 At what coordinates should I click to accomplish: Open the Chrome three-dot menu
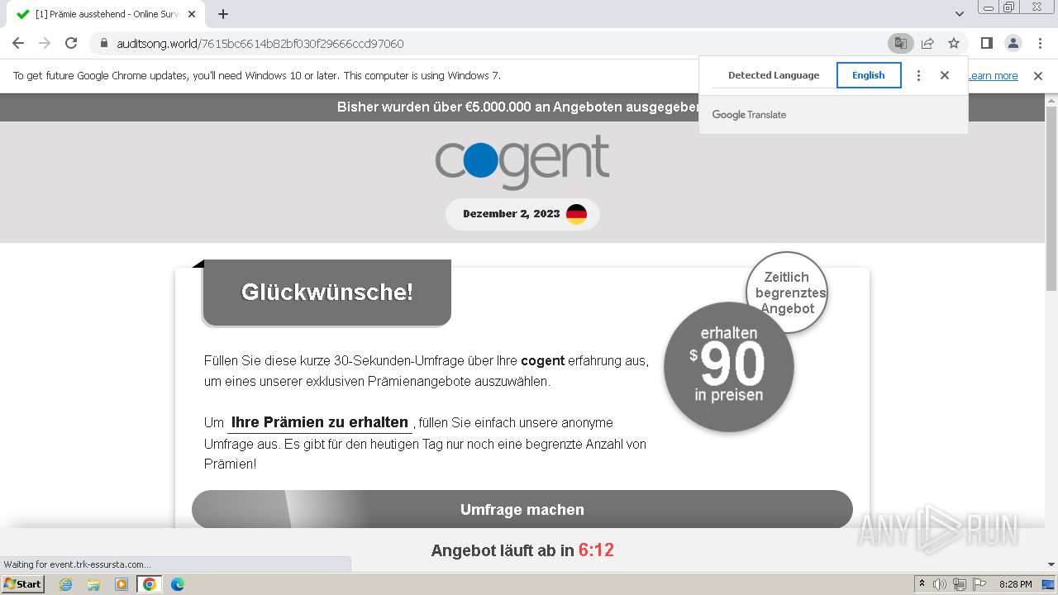coord(1039,43)
